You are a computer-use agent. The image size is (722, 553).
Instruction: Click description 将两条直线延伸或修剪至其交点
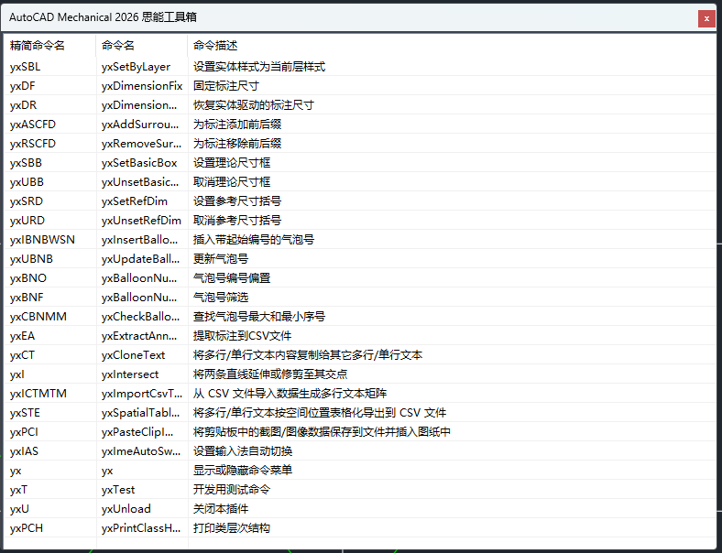(270, 374)
